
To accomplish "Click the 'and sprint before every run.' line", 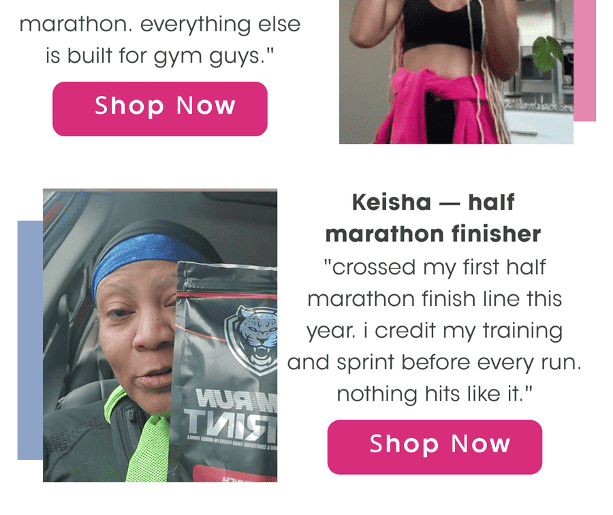I will (435, 363).
